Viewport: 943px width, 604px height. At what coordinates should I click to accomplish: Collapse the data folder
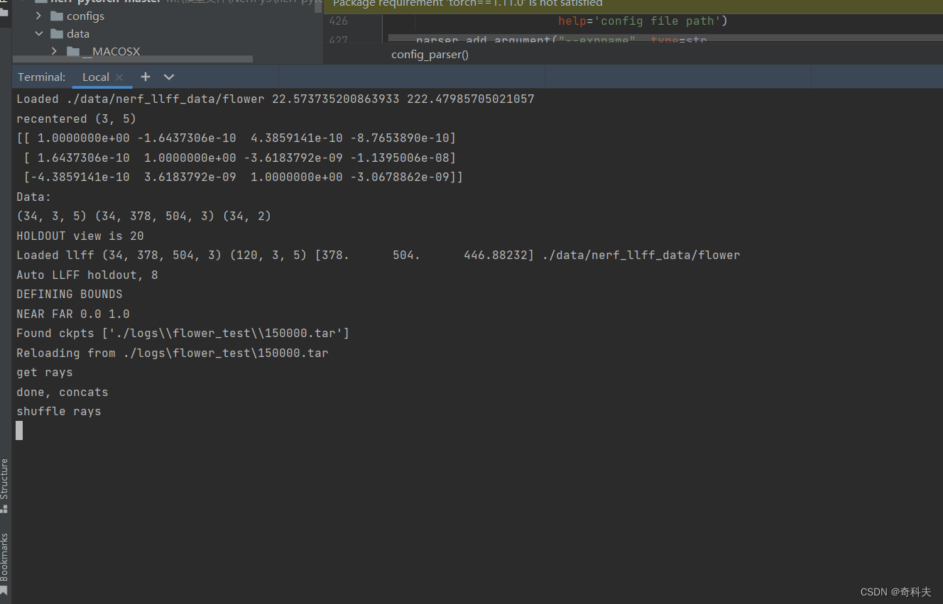pyautogui.click(x=38, y=33)
